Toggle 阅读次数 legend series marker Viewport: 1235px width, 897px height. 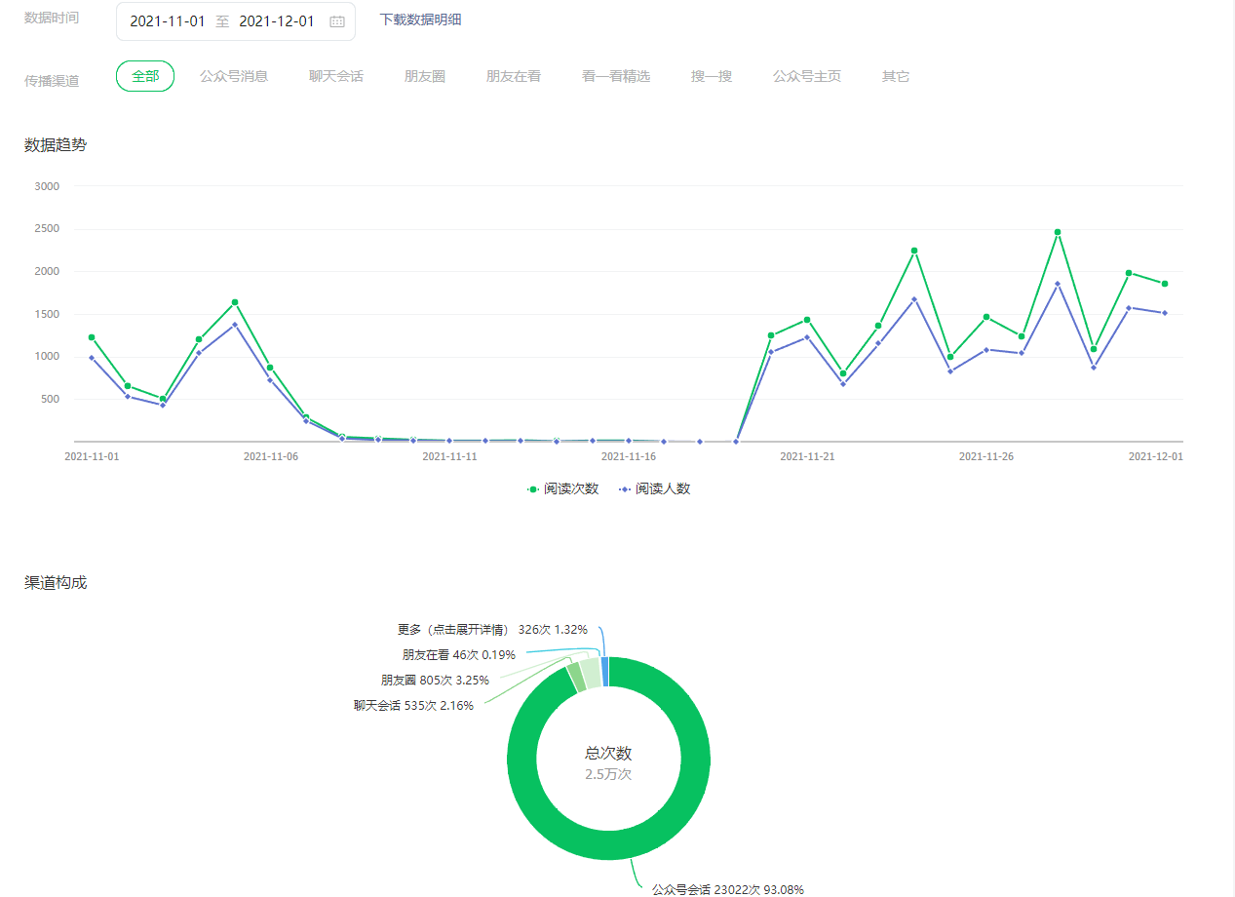tap(533, 488)
